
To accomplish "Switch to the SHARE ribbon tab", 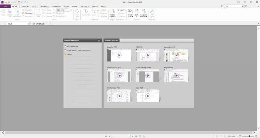I will (x=95, y=6).
